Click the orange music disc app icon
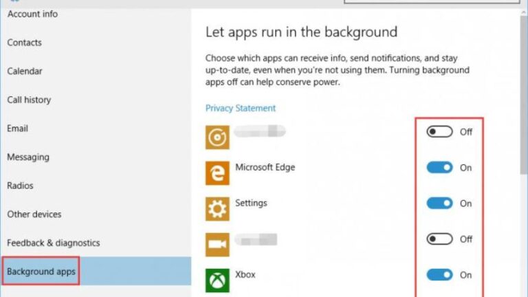528x297 pixels. coord(217,137)
